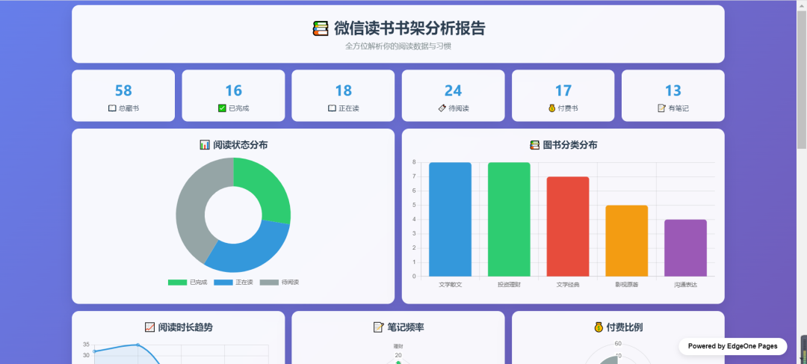Toggle the 已完成 legend item in donut chart

pos(188,282)
